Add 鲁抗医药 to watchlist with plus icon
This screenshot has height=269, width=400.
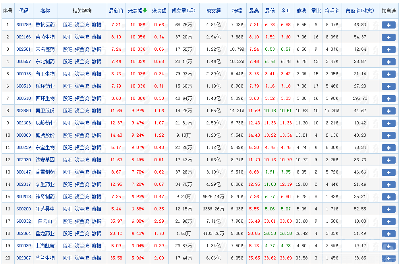[388, 25]
